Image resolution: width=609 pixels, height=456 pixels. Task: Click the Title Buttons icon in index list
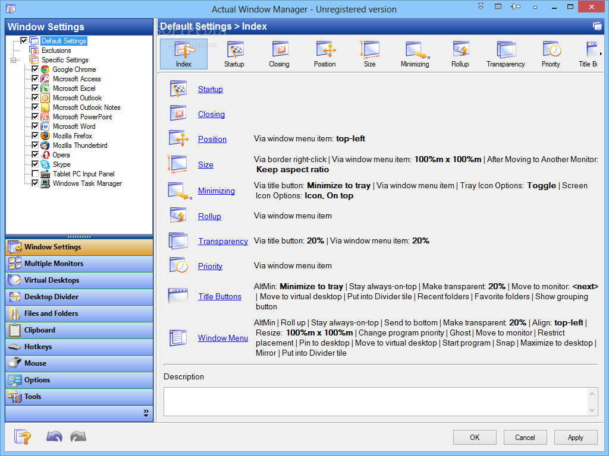click(x=178, y=296)
